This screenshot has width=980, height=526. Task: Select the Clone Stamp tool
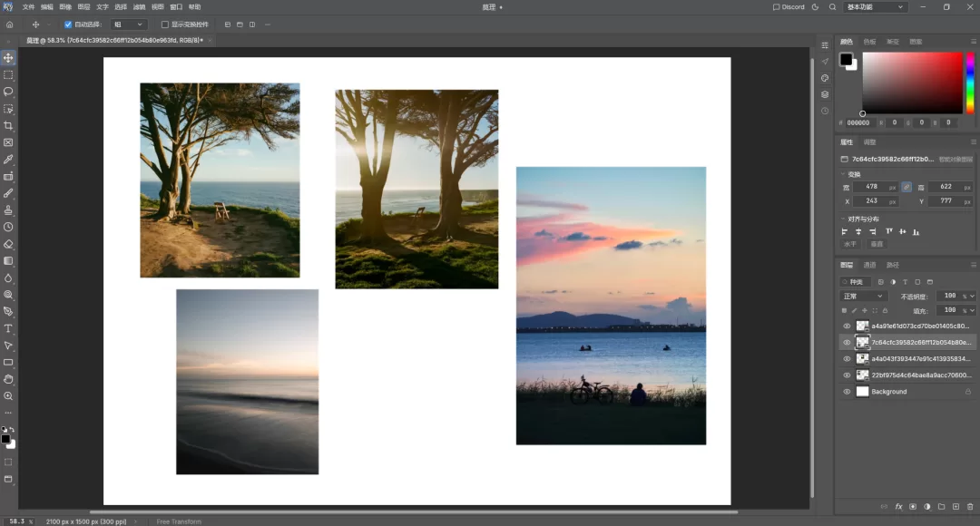click(x=8, y=210)
